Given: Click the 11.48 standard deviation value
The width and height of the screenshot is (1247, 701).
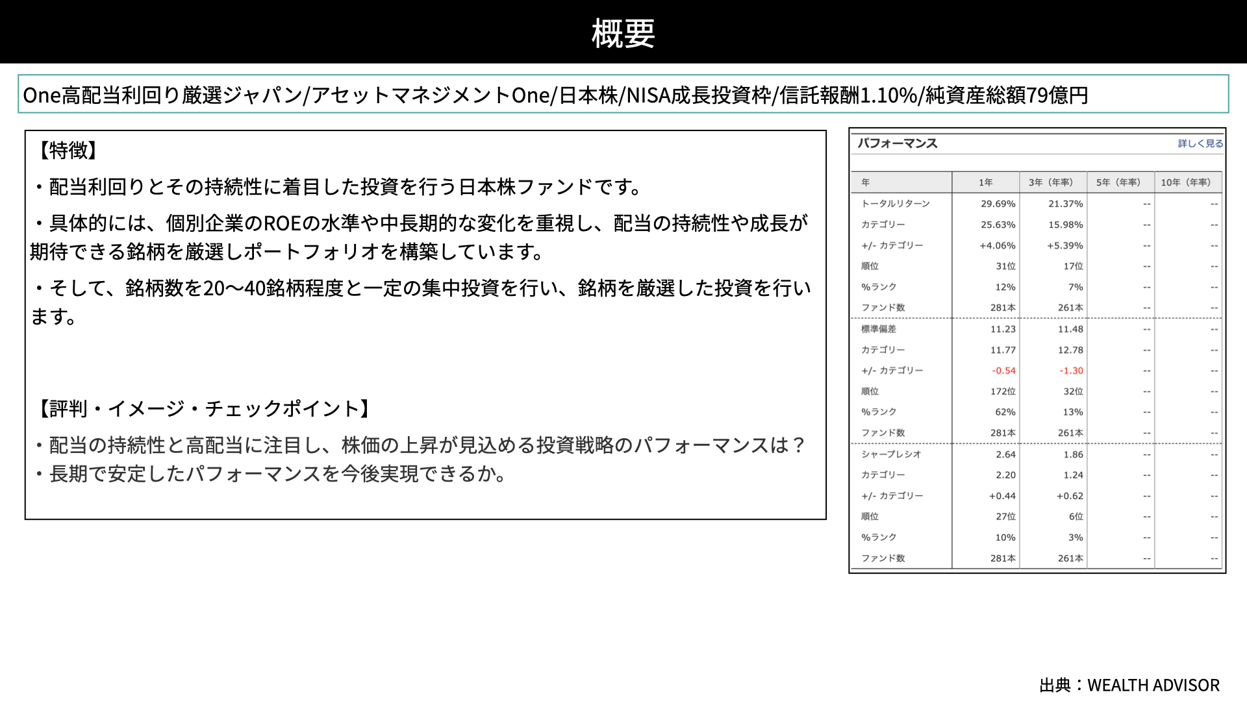Looking at the screenshot, I should coord(1070,329).
